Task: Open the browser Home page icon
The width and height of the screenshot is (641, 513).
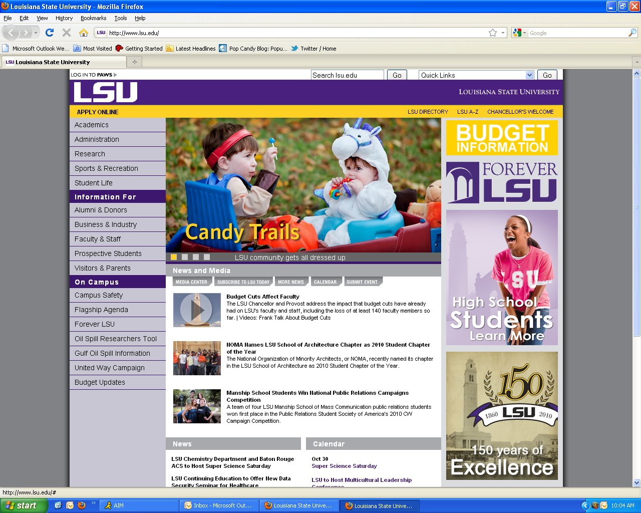Action: click(x=83, y=32)
